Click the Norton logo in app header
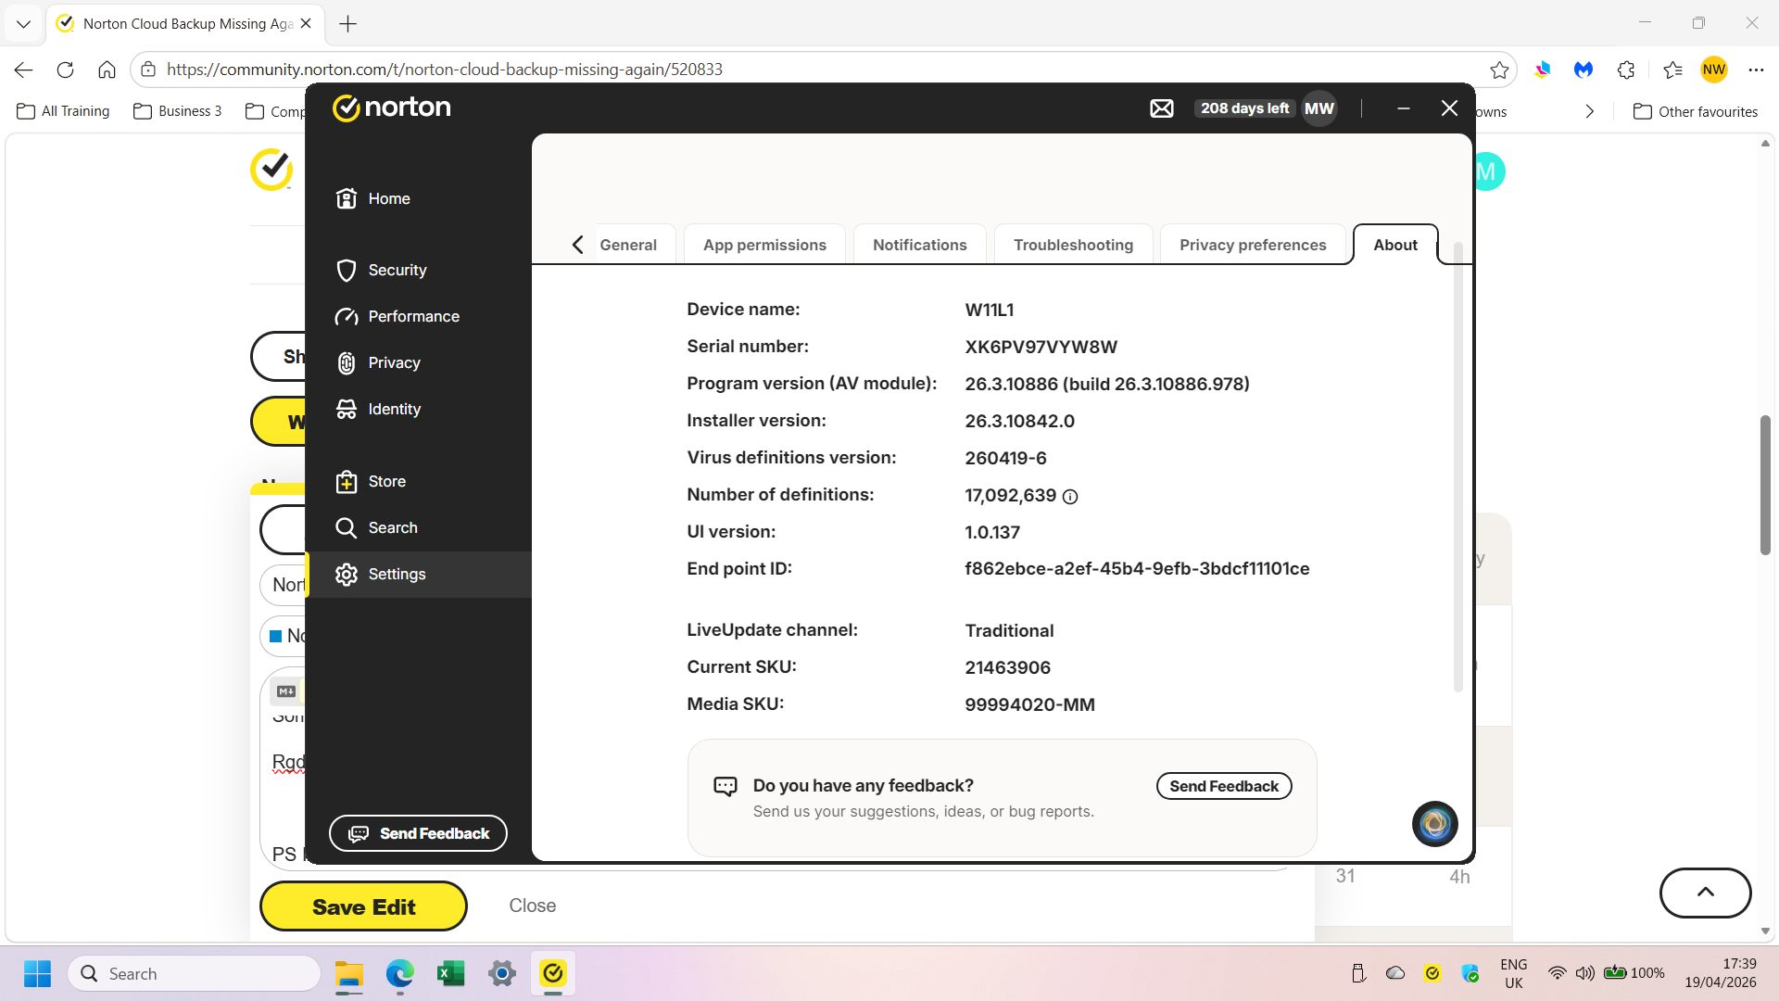Screen dimensions: 1779x1001 click(391, 108)
